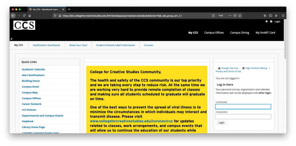This screenshot has width=296, height=146.
Task: Click the 110% zoom level indicator
Action: point(221,16)
